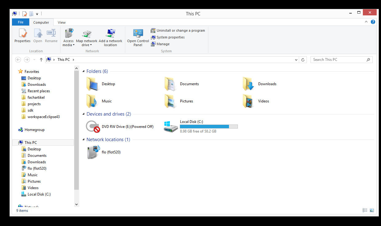Viewport: 381px width, 226px height.
Task: Select This PC tree node
Action: (x=43, y=143)
